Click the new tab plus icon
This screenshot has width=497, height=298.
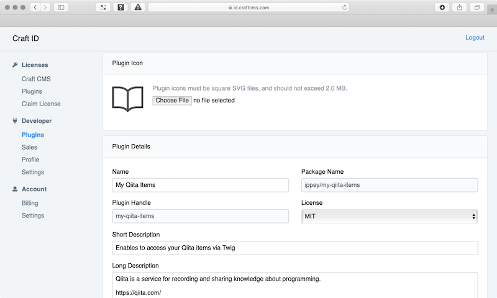pos(492,10)
